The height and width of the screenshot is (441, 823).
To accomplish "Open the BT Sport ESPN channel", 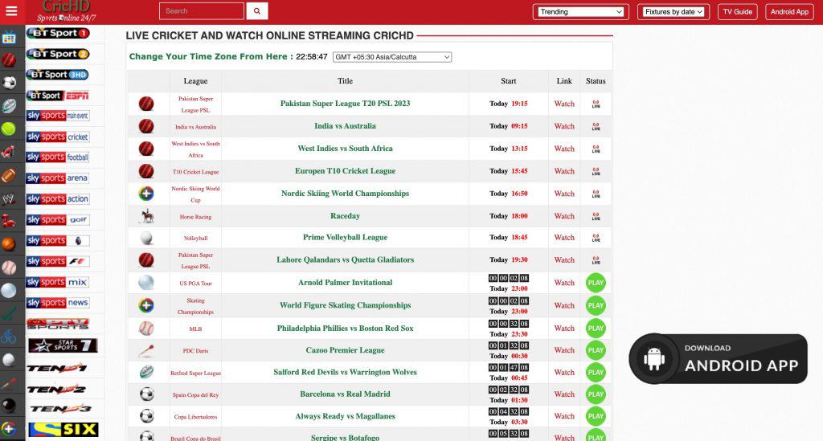I will [x=58, y=96].
